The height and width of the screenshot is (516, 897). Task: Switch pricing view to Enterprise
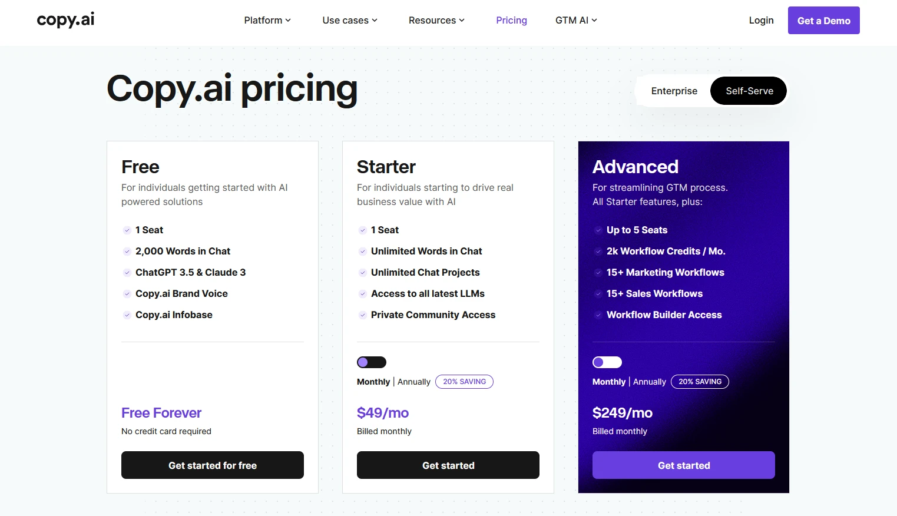pos(674,91)
